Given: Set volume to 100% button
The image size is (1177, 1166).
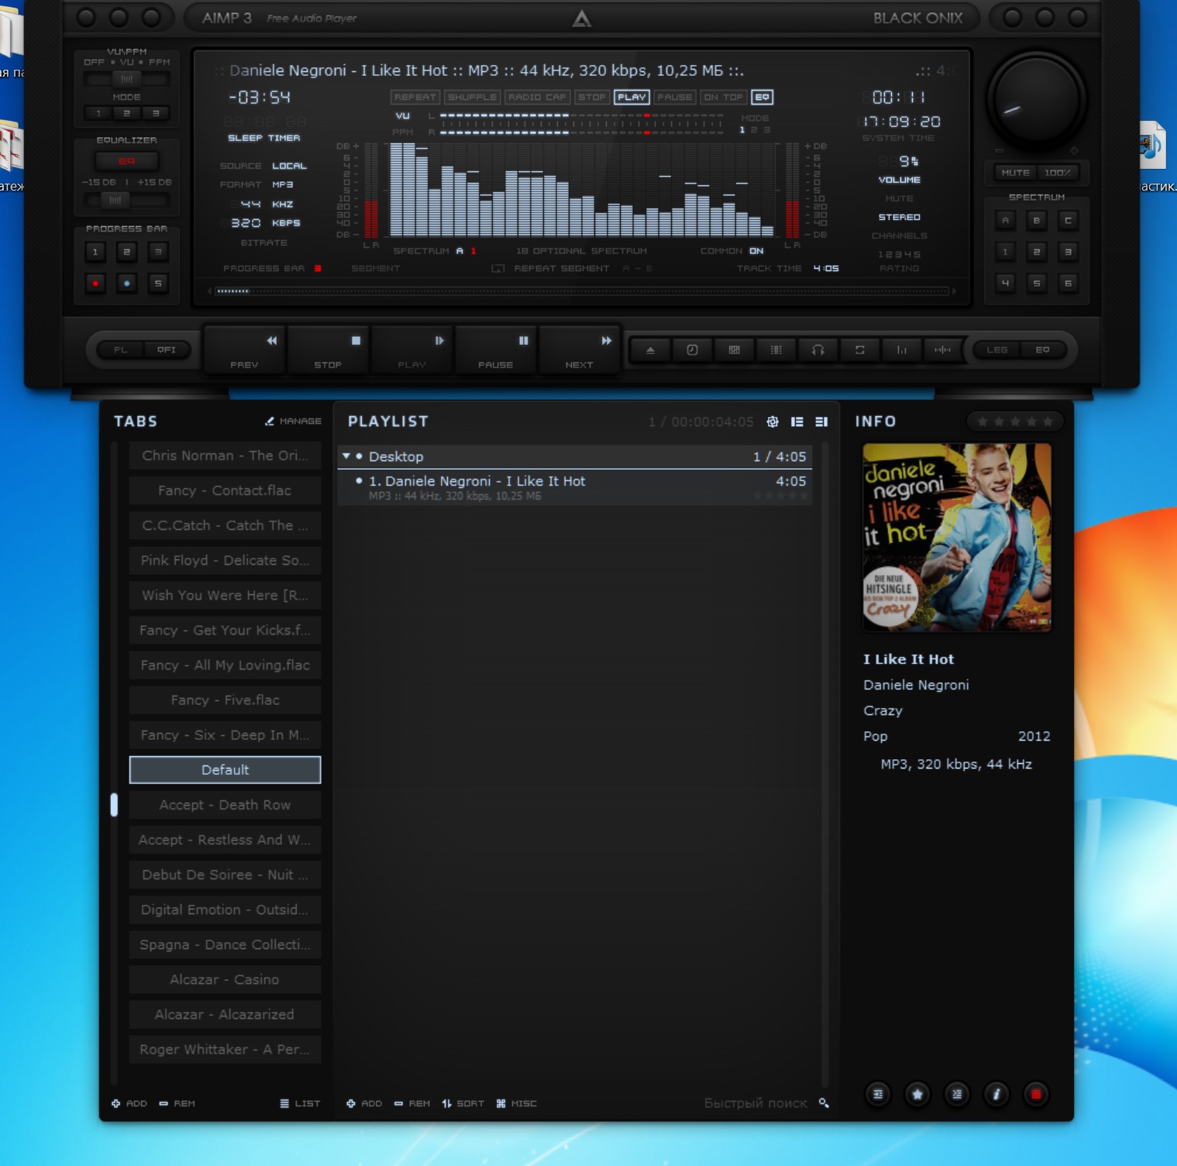Looking at the screenshot, I should pos(1058,173).
